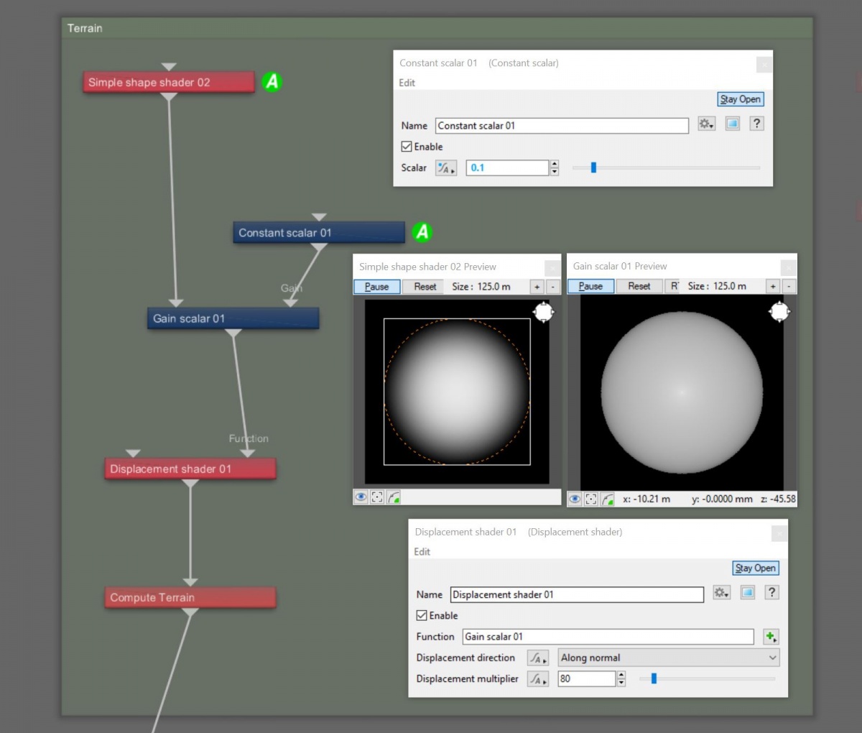Screen dimensions: 862x733
Task: Click the input arrow above Constant scalar 01 node
Action: click(x=318, y=216)
